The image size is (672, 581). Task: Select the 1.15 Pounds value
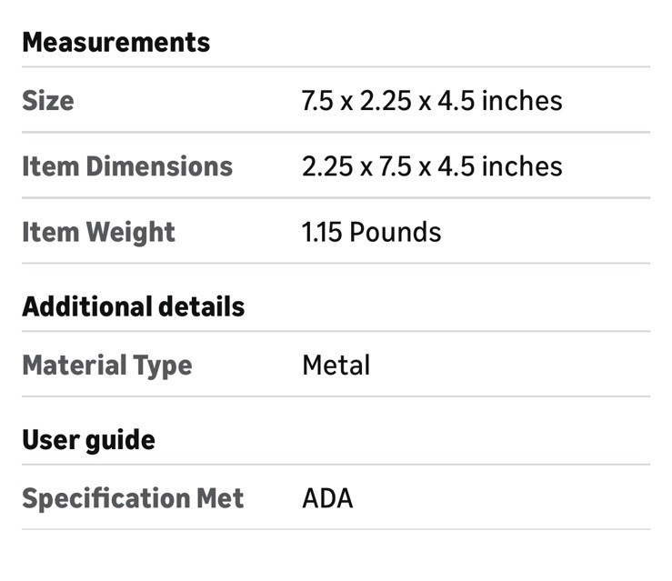pos(371,232)
